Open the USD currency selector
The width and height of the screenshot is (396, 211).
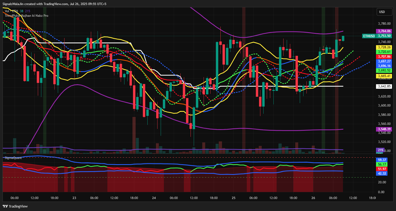click(x=384, y=12)
